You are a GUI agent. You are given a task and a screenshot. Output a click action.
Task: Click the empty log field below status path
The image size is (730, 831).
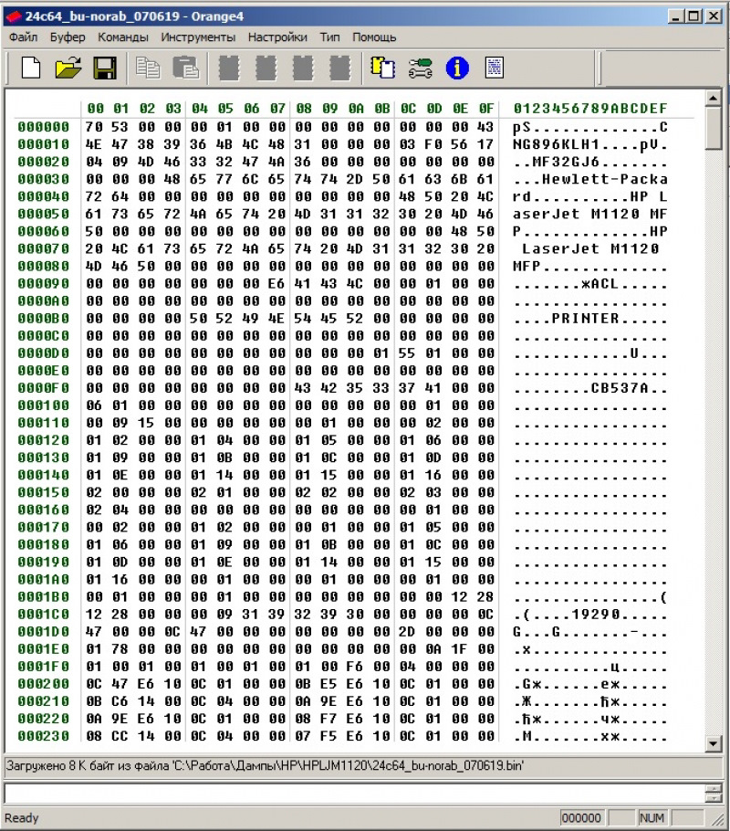[x=355, y=794]
